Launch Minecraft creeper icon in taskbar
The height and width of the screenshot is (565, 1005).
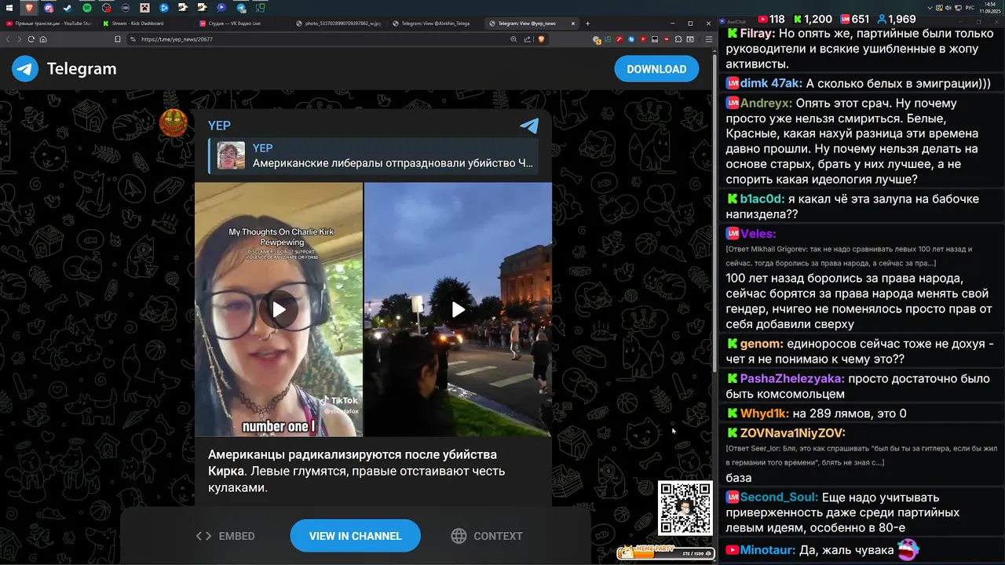click(144, 8)
